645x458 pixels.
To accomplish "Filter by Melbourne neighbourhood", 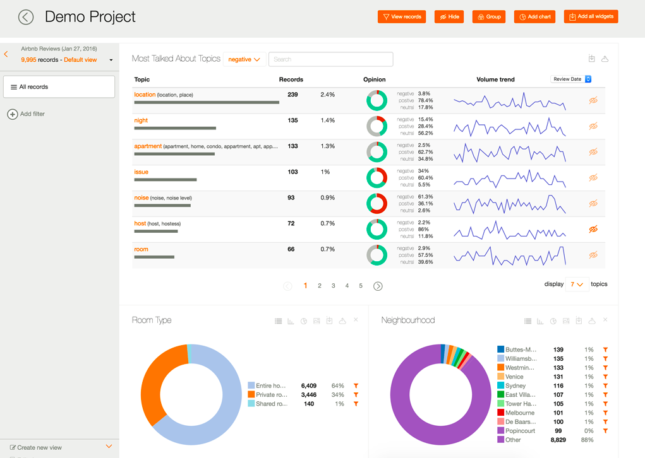I will (605, 413).
